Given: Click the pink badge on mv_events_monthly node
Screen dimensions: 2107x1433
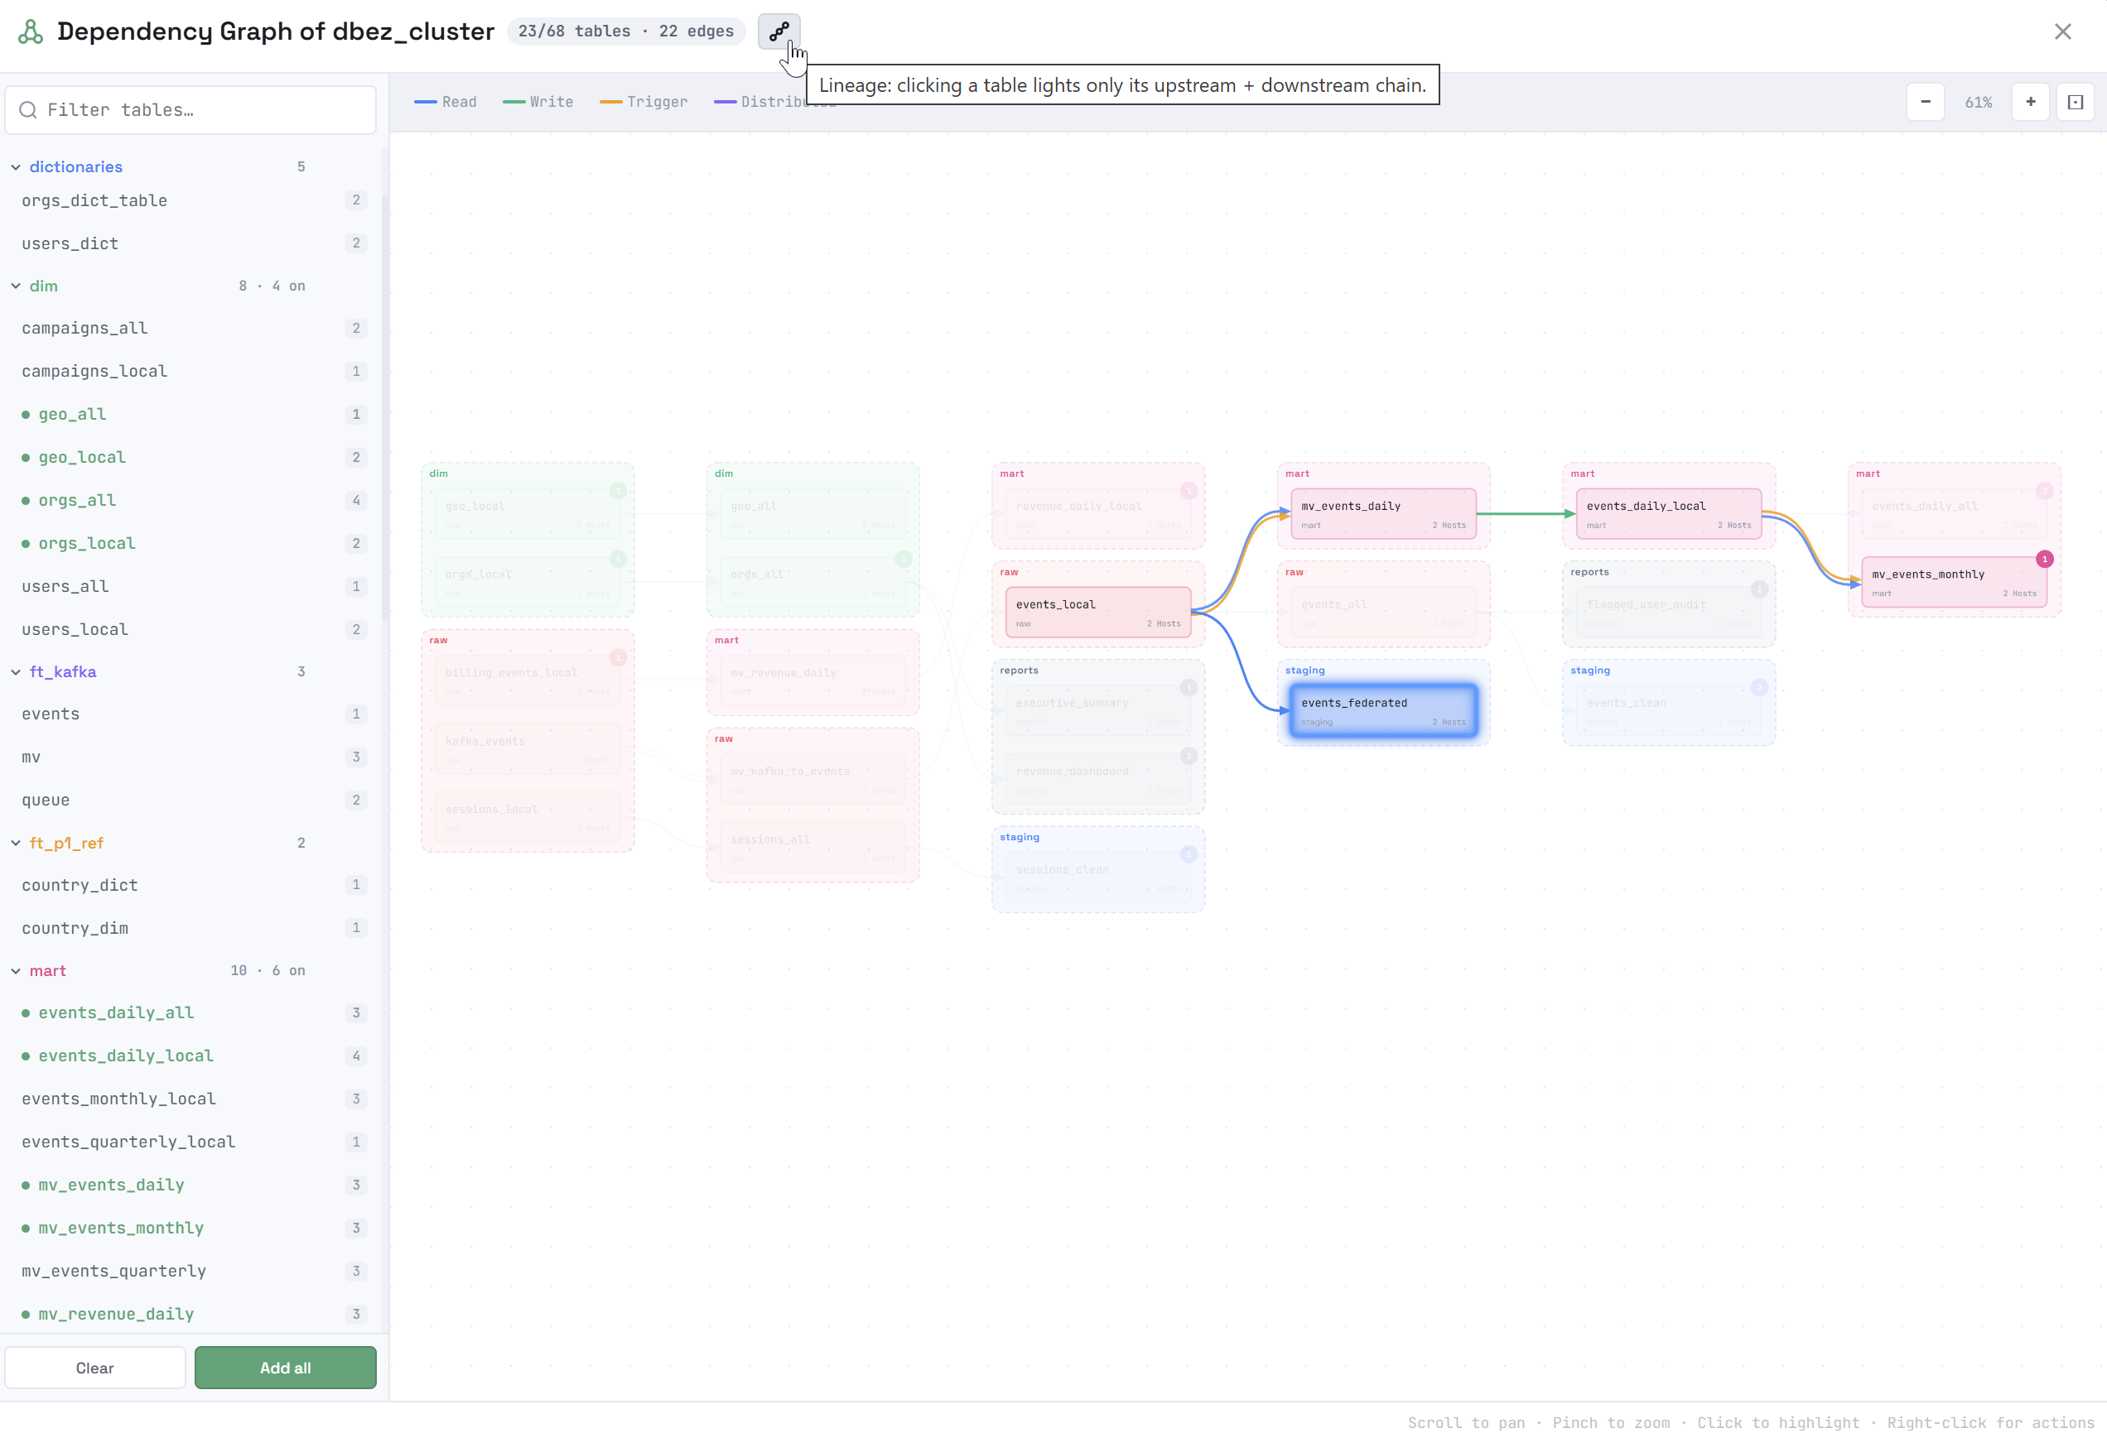Looking at the screenshot, I should (2044, 560).
